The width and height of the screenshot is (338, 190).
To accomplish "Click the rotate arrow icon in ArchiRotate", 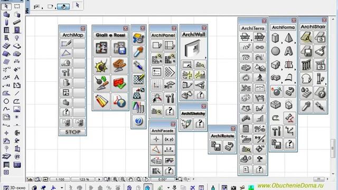I will [229, 147].
